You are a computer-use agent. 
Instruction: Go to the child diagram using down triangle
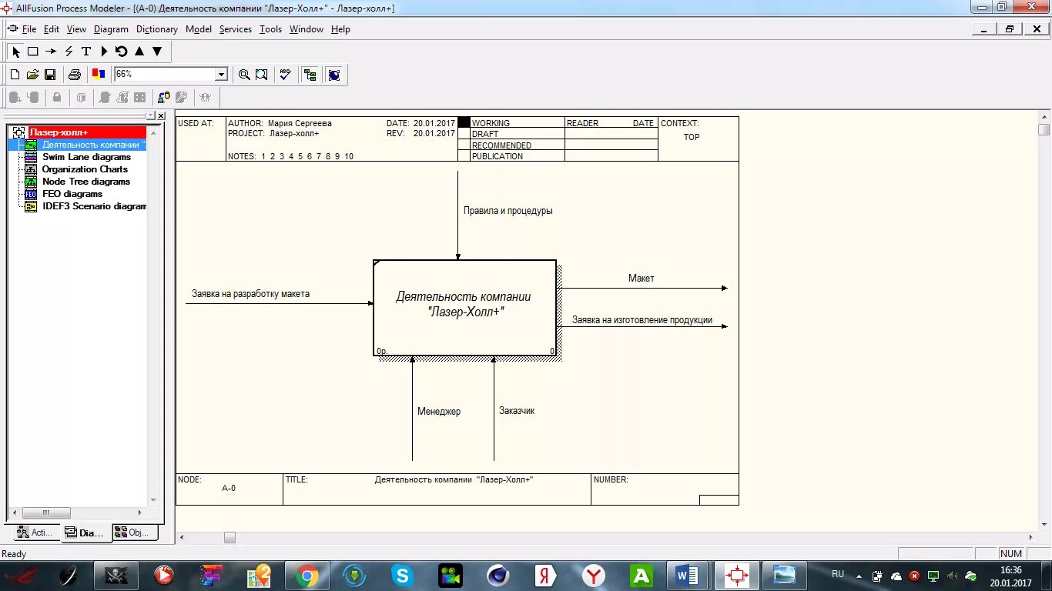pyautogui.click(x=157, y=52)
